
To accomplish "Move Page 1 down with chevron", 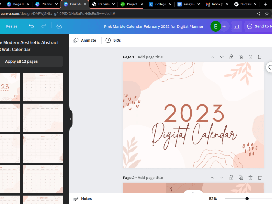I will [x=222, y=57].
